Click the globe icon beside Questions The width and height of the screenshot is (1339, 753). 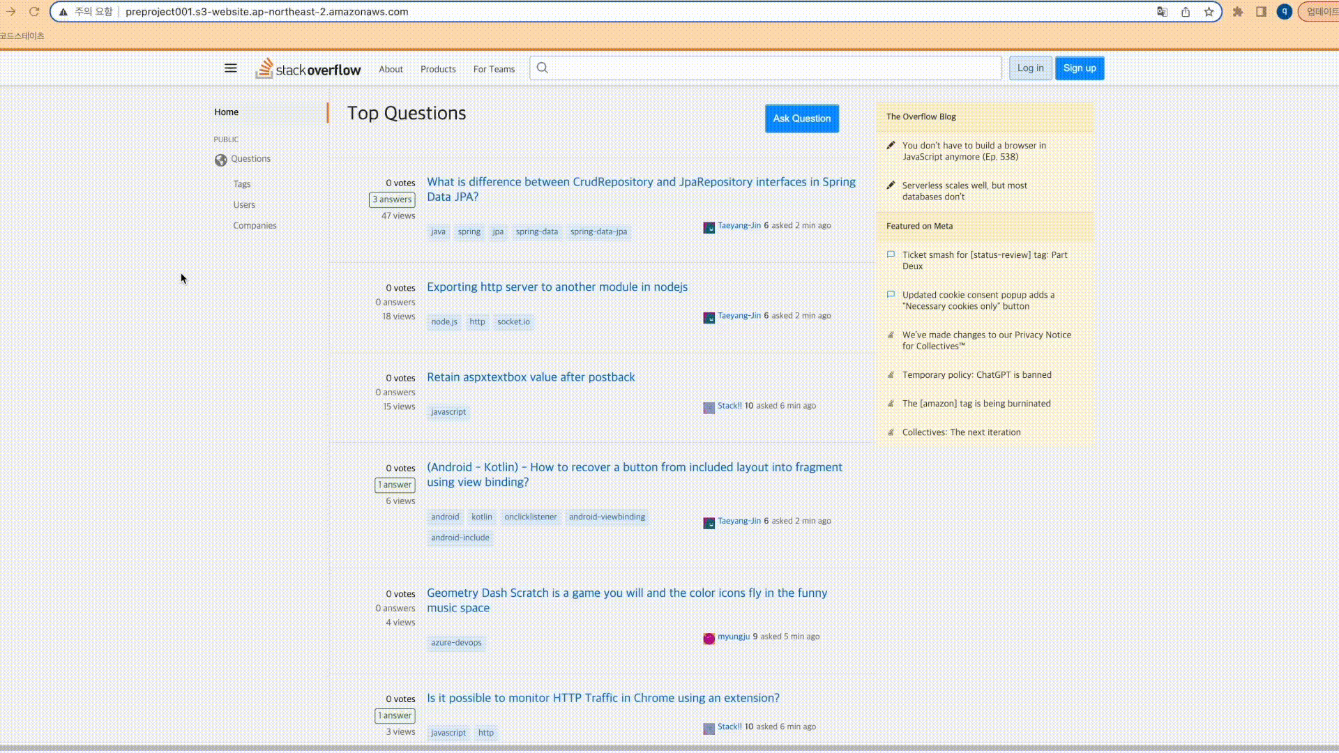[x=221, y=160]
